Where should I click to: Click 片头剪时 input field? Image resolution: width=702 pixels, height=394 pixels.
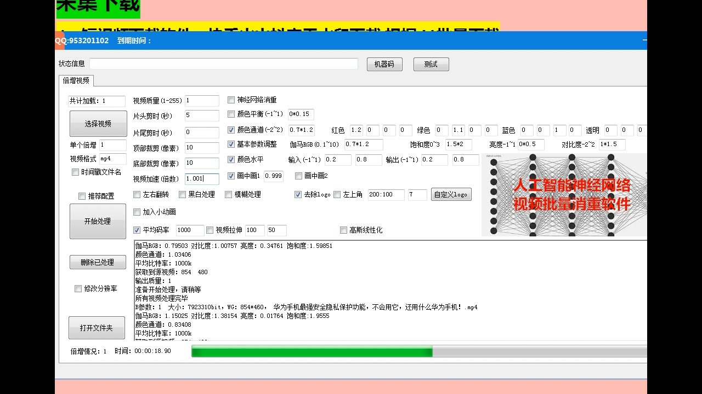point(202,115)
